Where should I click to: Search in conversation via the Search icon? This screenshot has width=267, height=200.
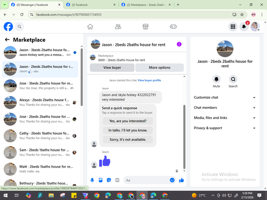[x=233, y=79]
